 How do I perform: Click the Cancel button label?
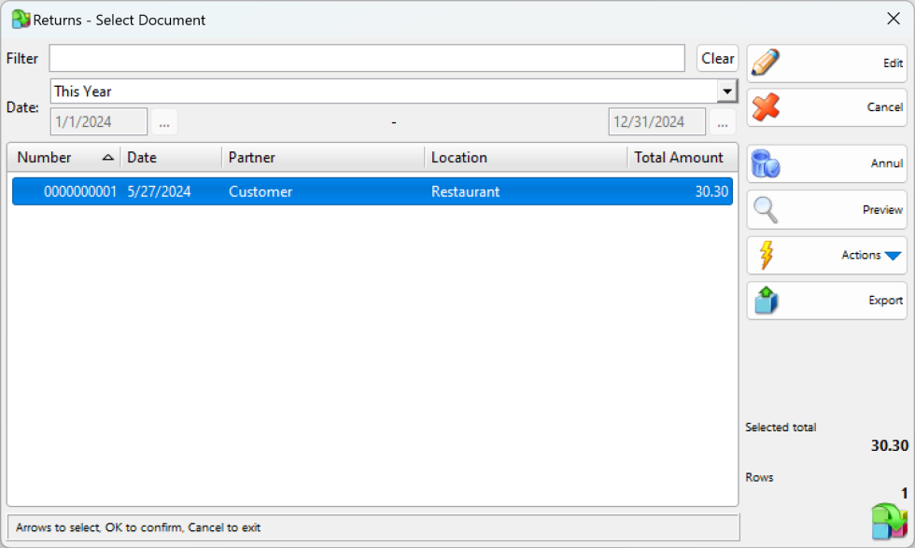(885, 107)
